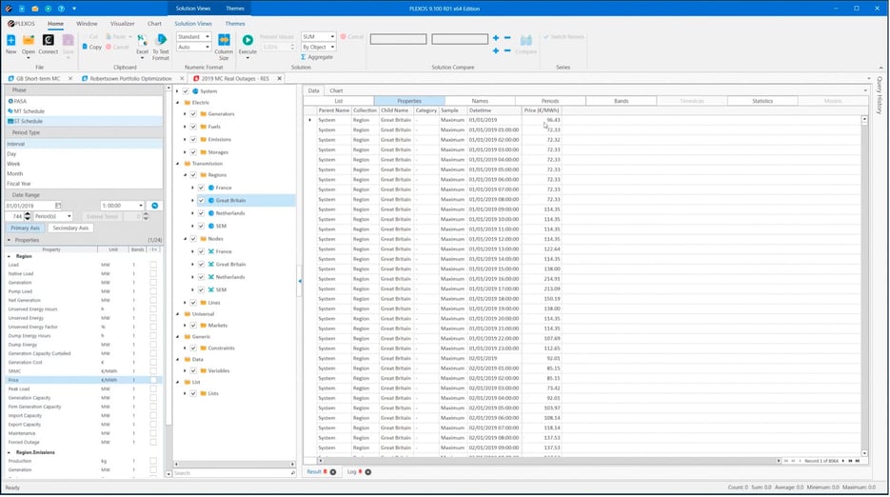Screen dimensions: 890x497
Task: Click the calendar icon beside the date field
Action: click(x=58, y=206)
